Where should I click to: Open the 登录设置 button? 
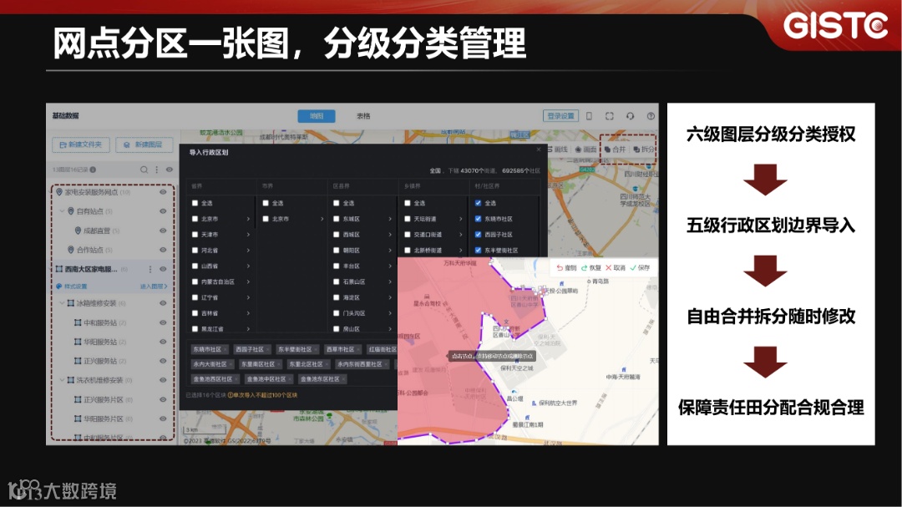click(560, 115)
